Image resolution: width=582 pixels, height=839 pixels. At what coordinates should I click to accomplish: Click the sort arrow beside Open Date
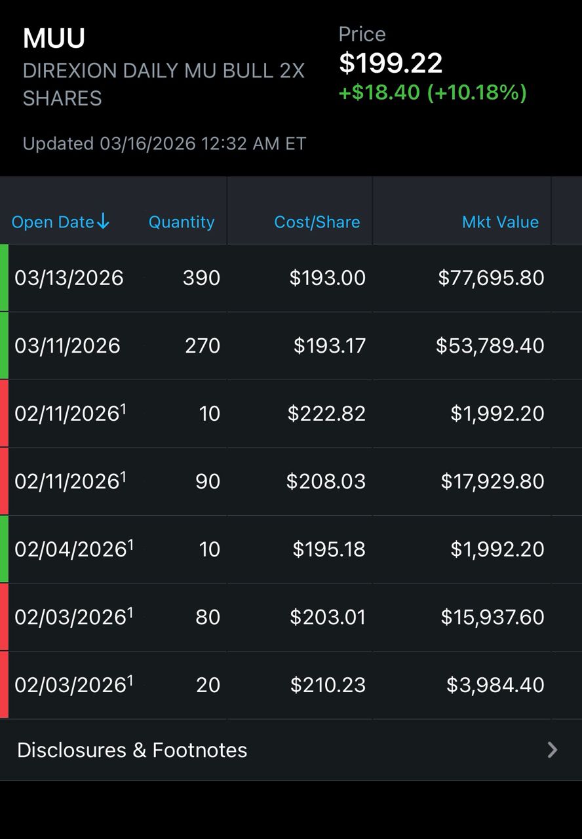103,222
